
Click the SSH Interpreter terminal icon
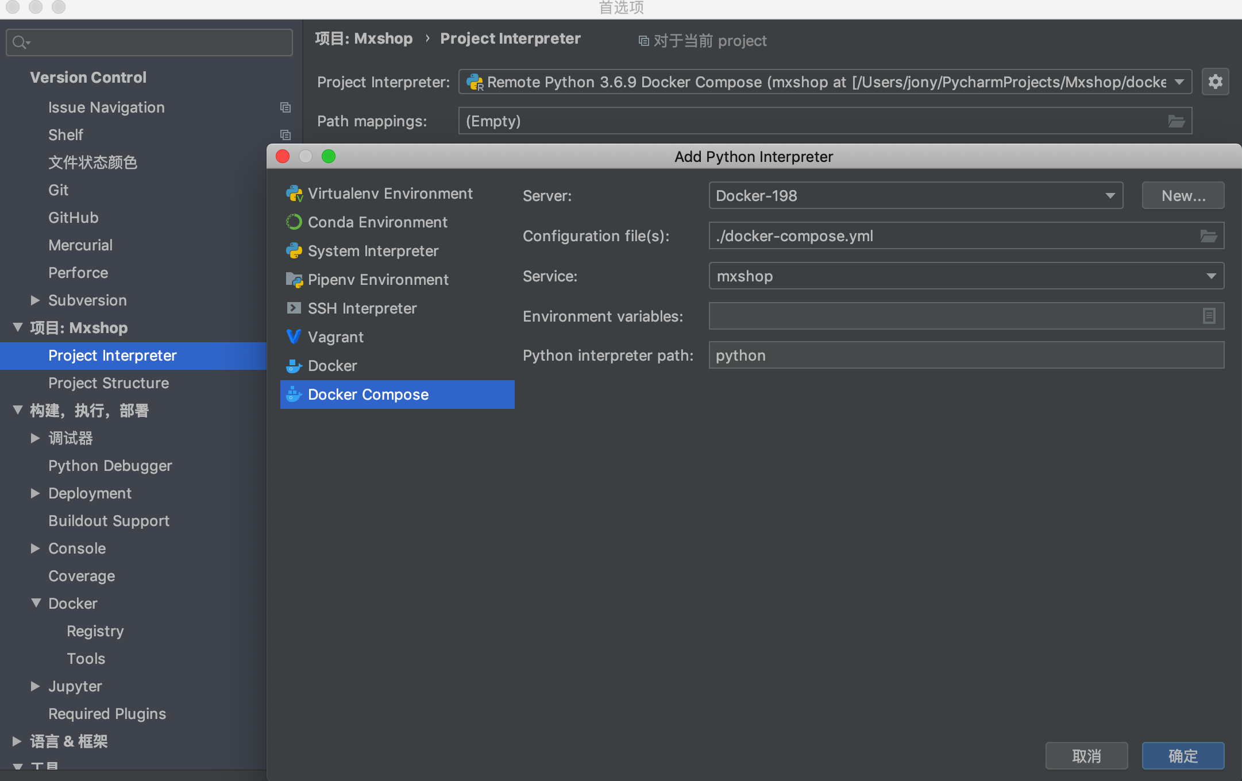pyautogui.click(x=294, y=308)
